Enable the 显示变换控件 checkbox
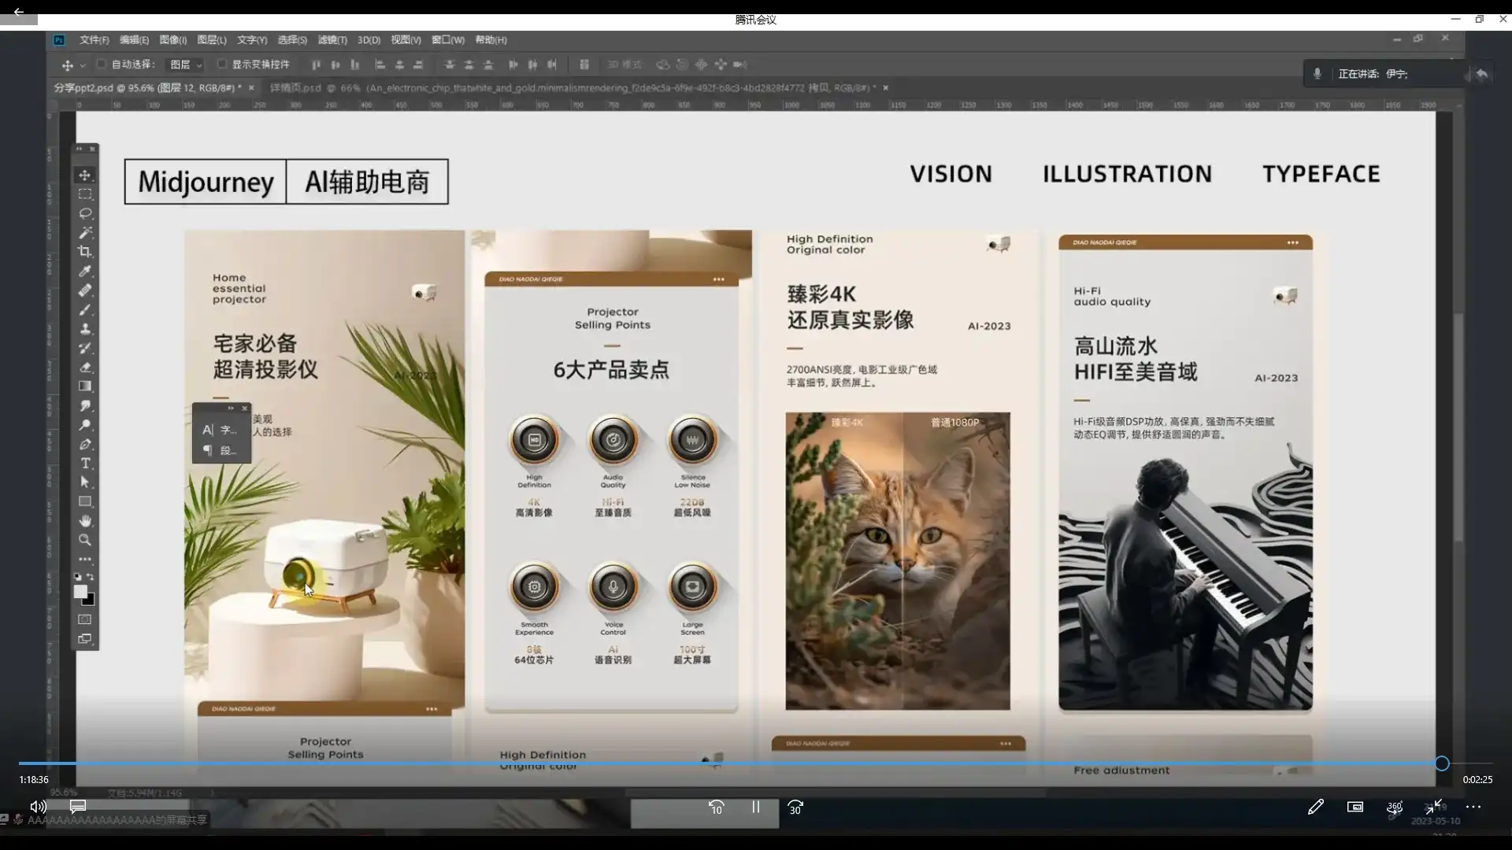 click(221, 65)
